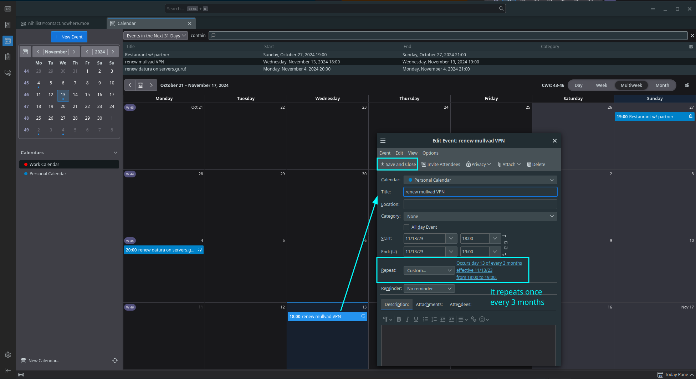The width and height of the screenshot is (696, 379).
Task: Switch to Day view
Action: click(x=578, y=85)
